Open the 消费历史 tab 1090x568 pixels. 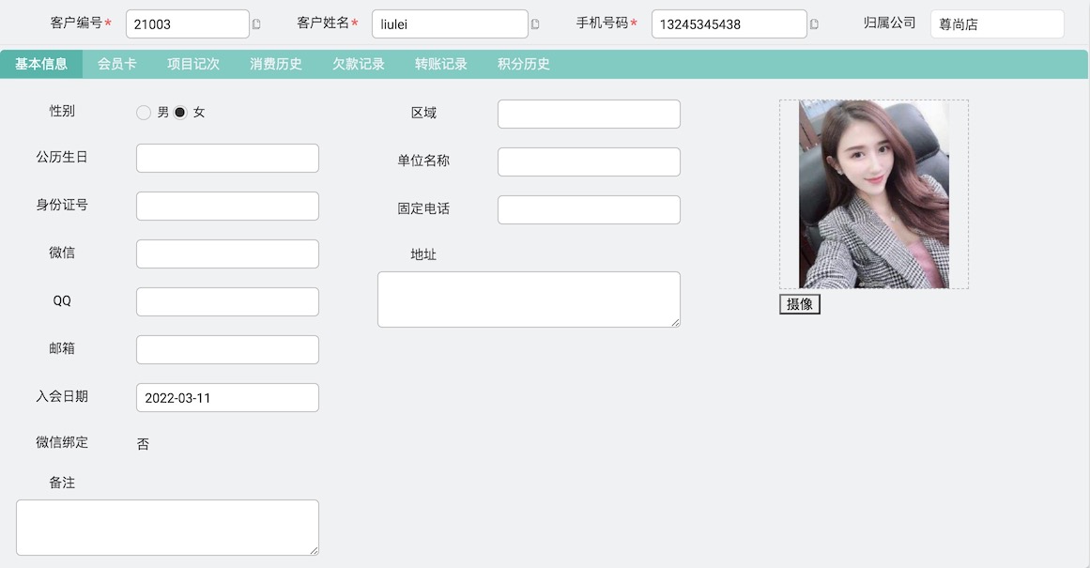[x=276, y=64]
